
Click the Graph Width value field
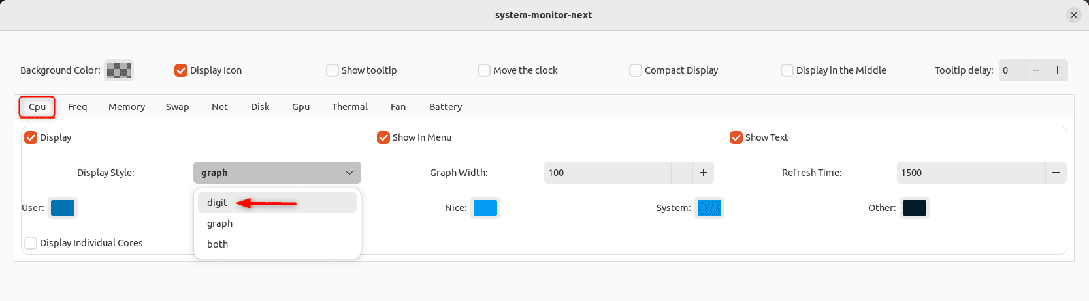coord(608,173)
